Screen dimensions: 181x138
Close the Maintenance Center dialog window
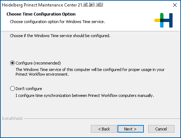coord(175,5)
